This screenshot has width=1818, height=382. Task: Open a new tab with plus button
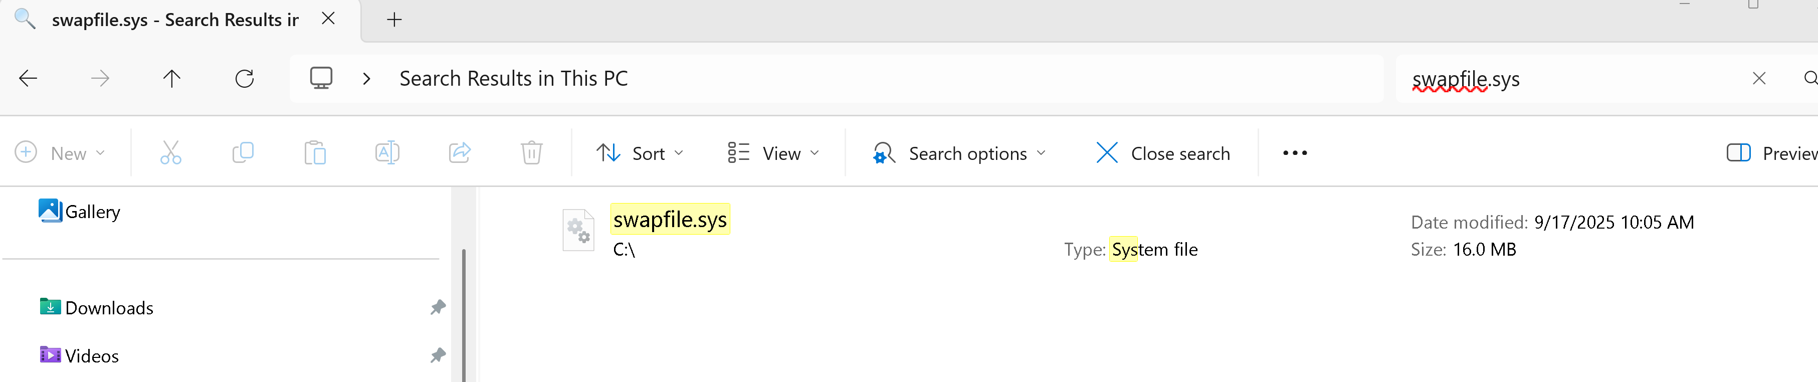(394, 20)
